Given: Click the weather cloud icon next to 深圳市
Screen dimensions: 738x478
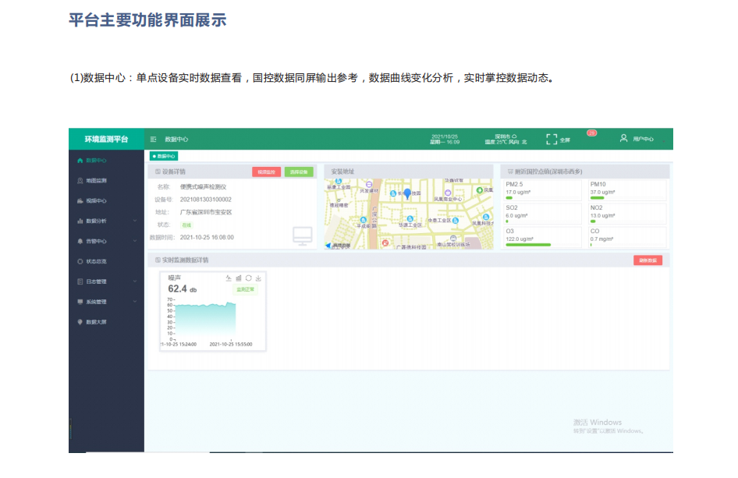Looking at the screenshot, I should pyautogui.click(x=514, y=136).
